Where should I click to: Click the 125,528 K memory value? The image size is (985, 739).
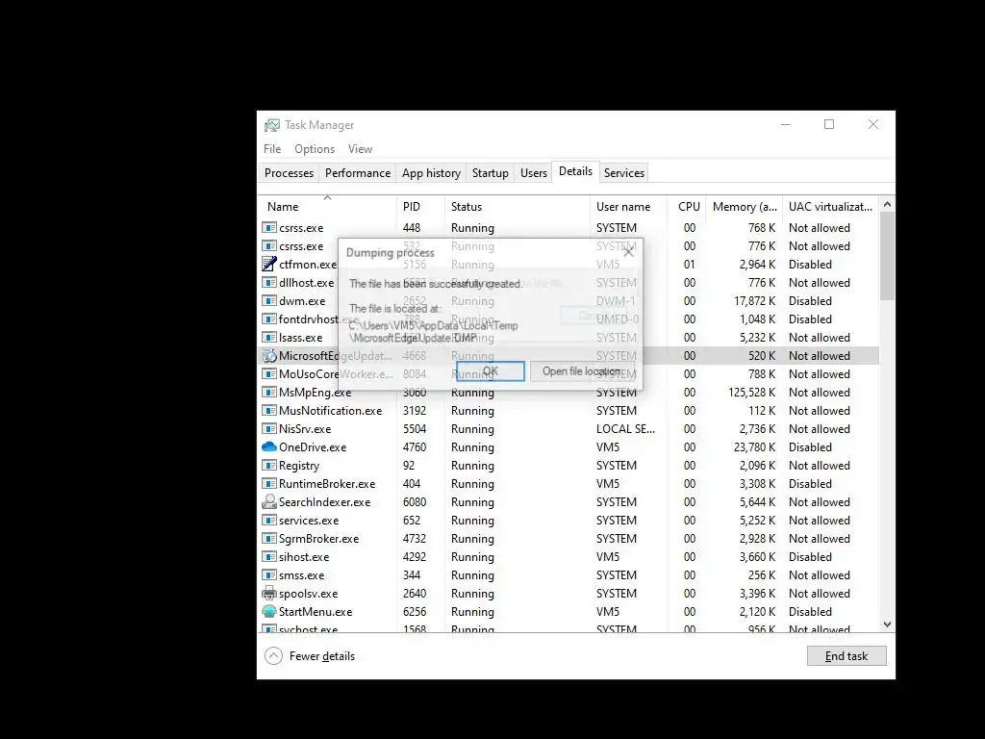pyautogui.click(x=751, y=393)
